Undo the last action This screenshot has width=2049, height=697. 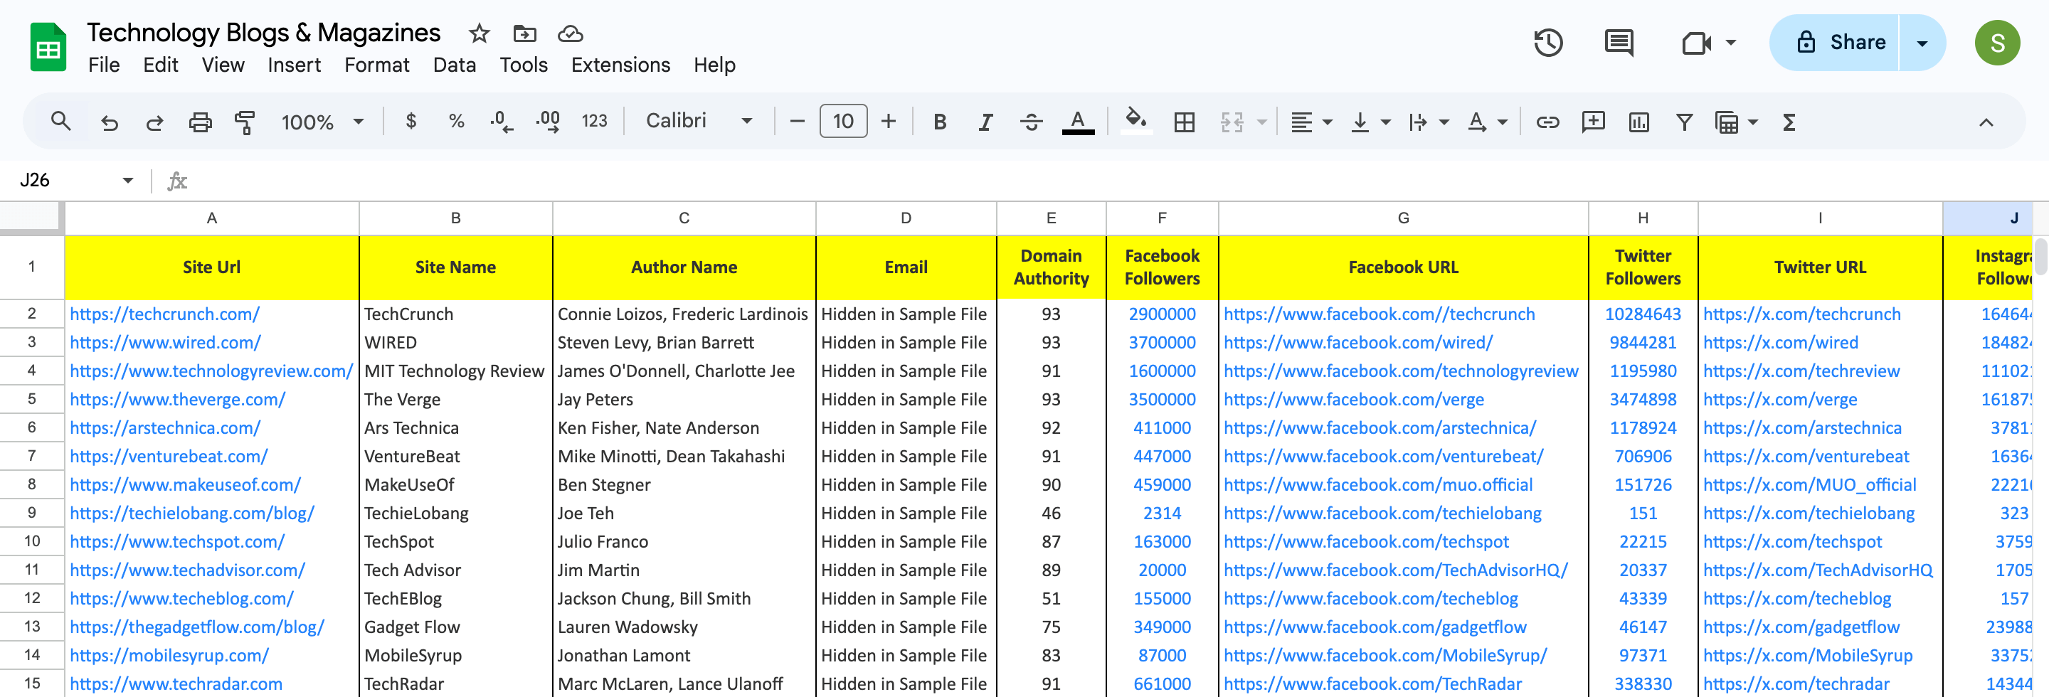pos(109,122)
